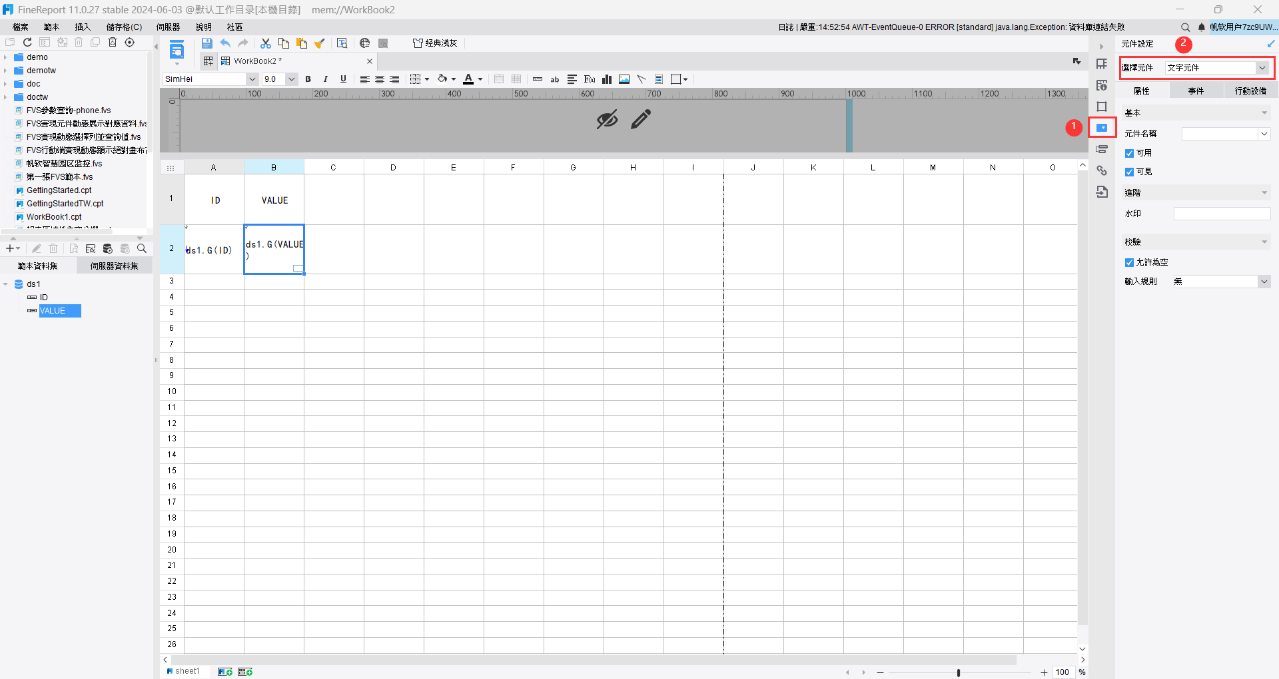Undo the last action
The width and height of the screenshot is (1279, 679).
225,43
